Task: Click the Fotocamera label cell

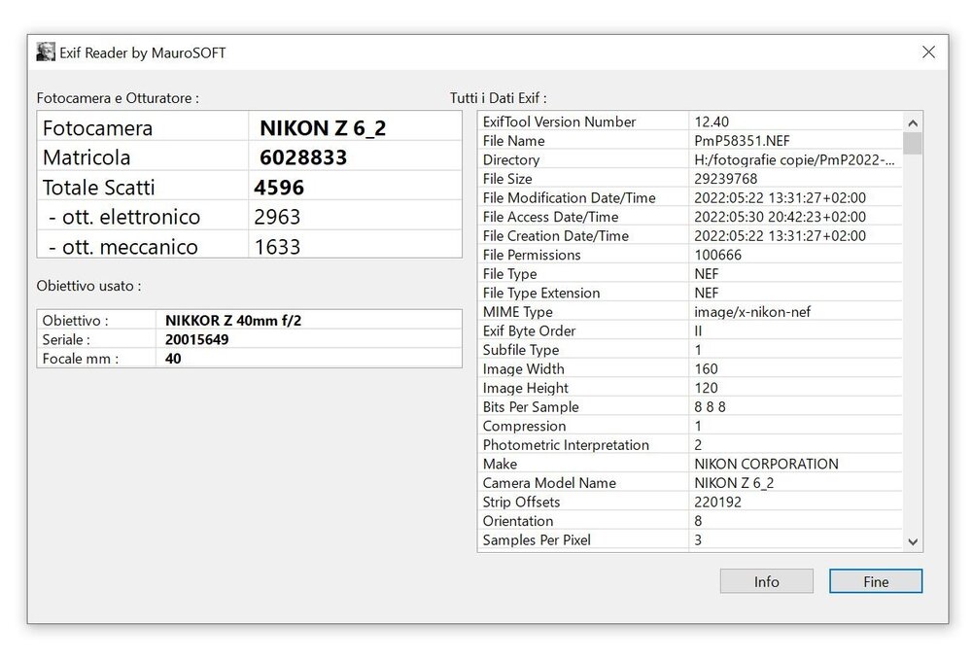Action: [x=143, y=127]
